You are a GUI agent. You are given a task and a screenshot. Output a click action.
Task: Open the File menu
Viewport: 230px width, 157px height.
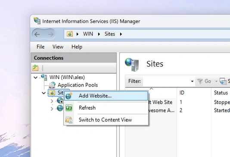pos(40,47)
